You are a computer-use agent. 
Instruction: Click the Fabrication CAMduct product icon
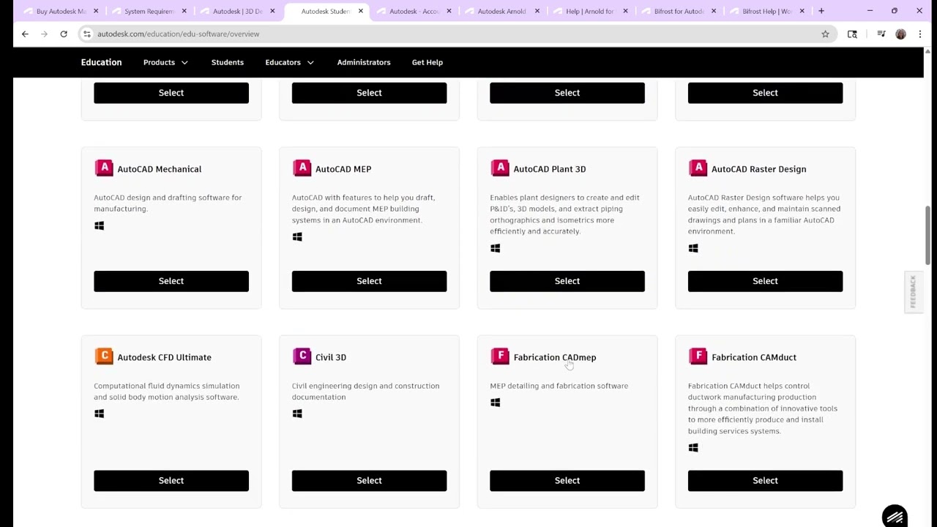(x=698, y=356)
